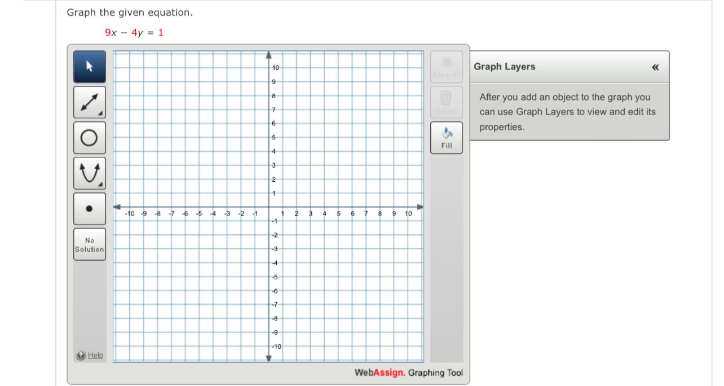Enable fill mode for regions

pos(445,137)
